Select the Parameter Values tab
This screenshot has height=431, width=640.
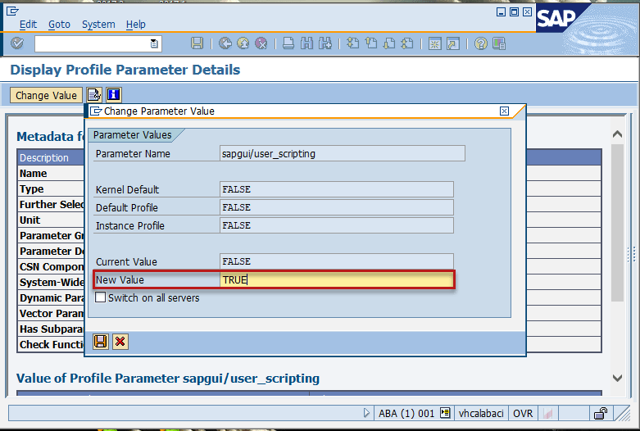(x=132, y=135)
